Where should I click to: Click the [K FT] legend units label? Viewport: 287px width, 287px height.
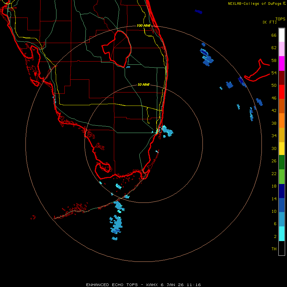[x=269, y=22]
